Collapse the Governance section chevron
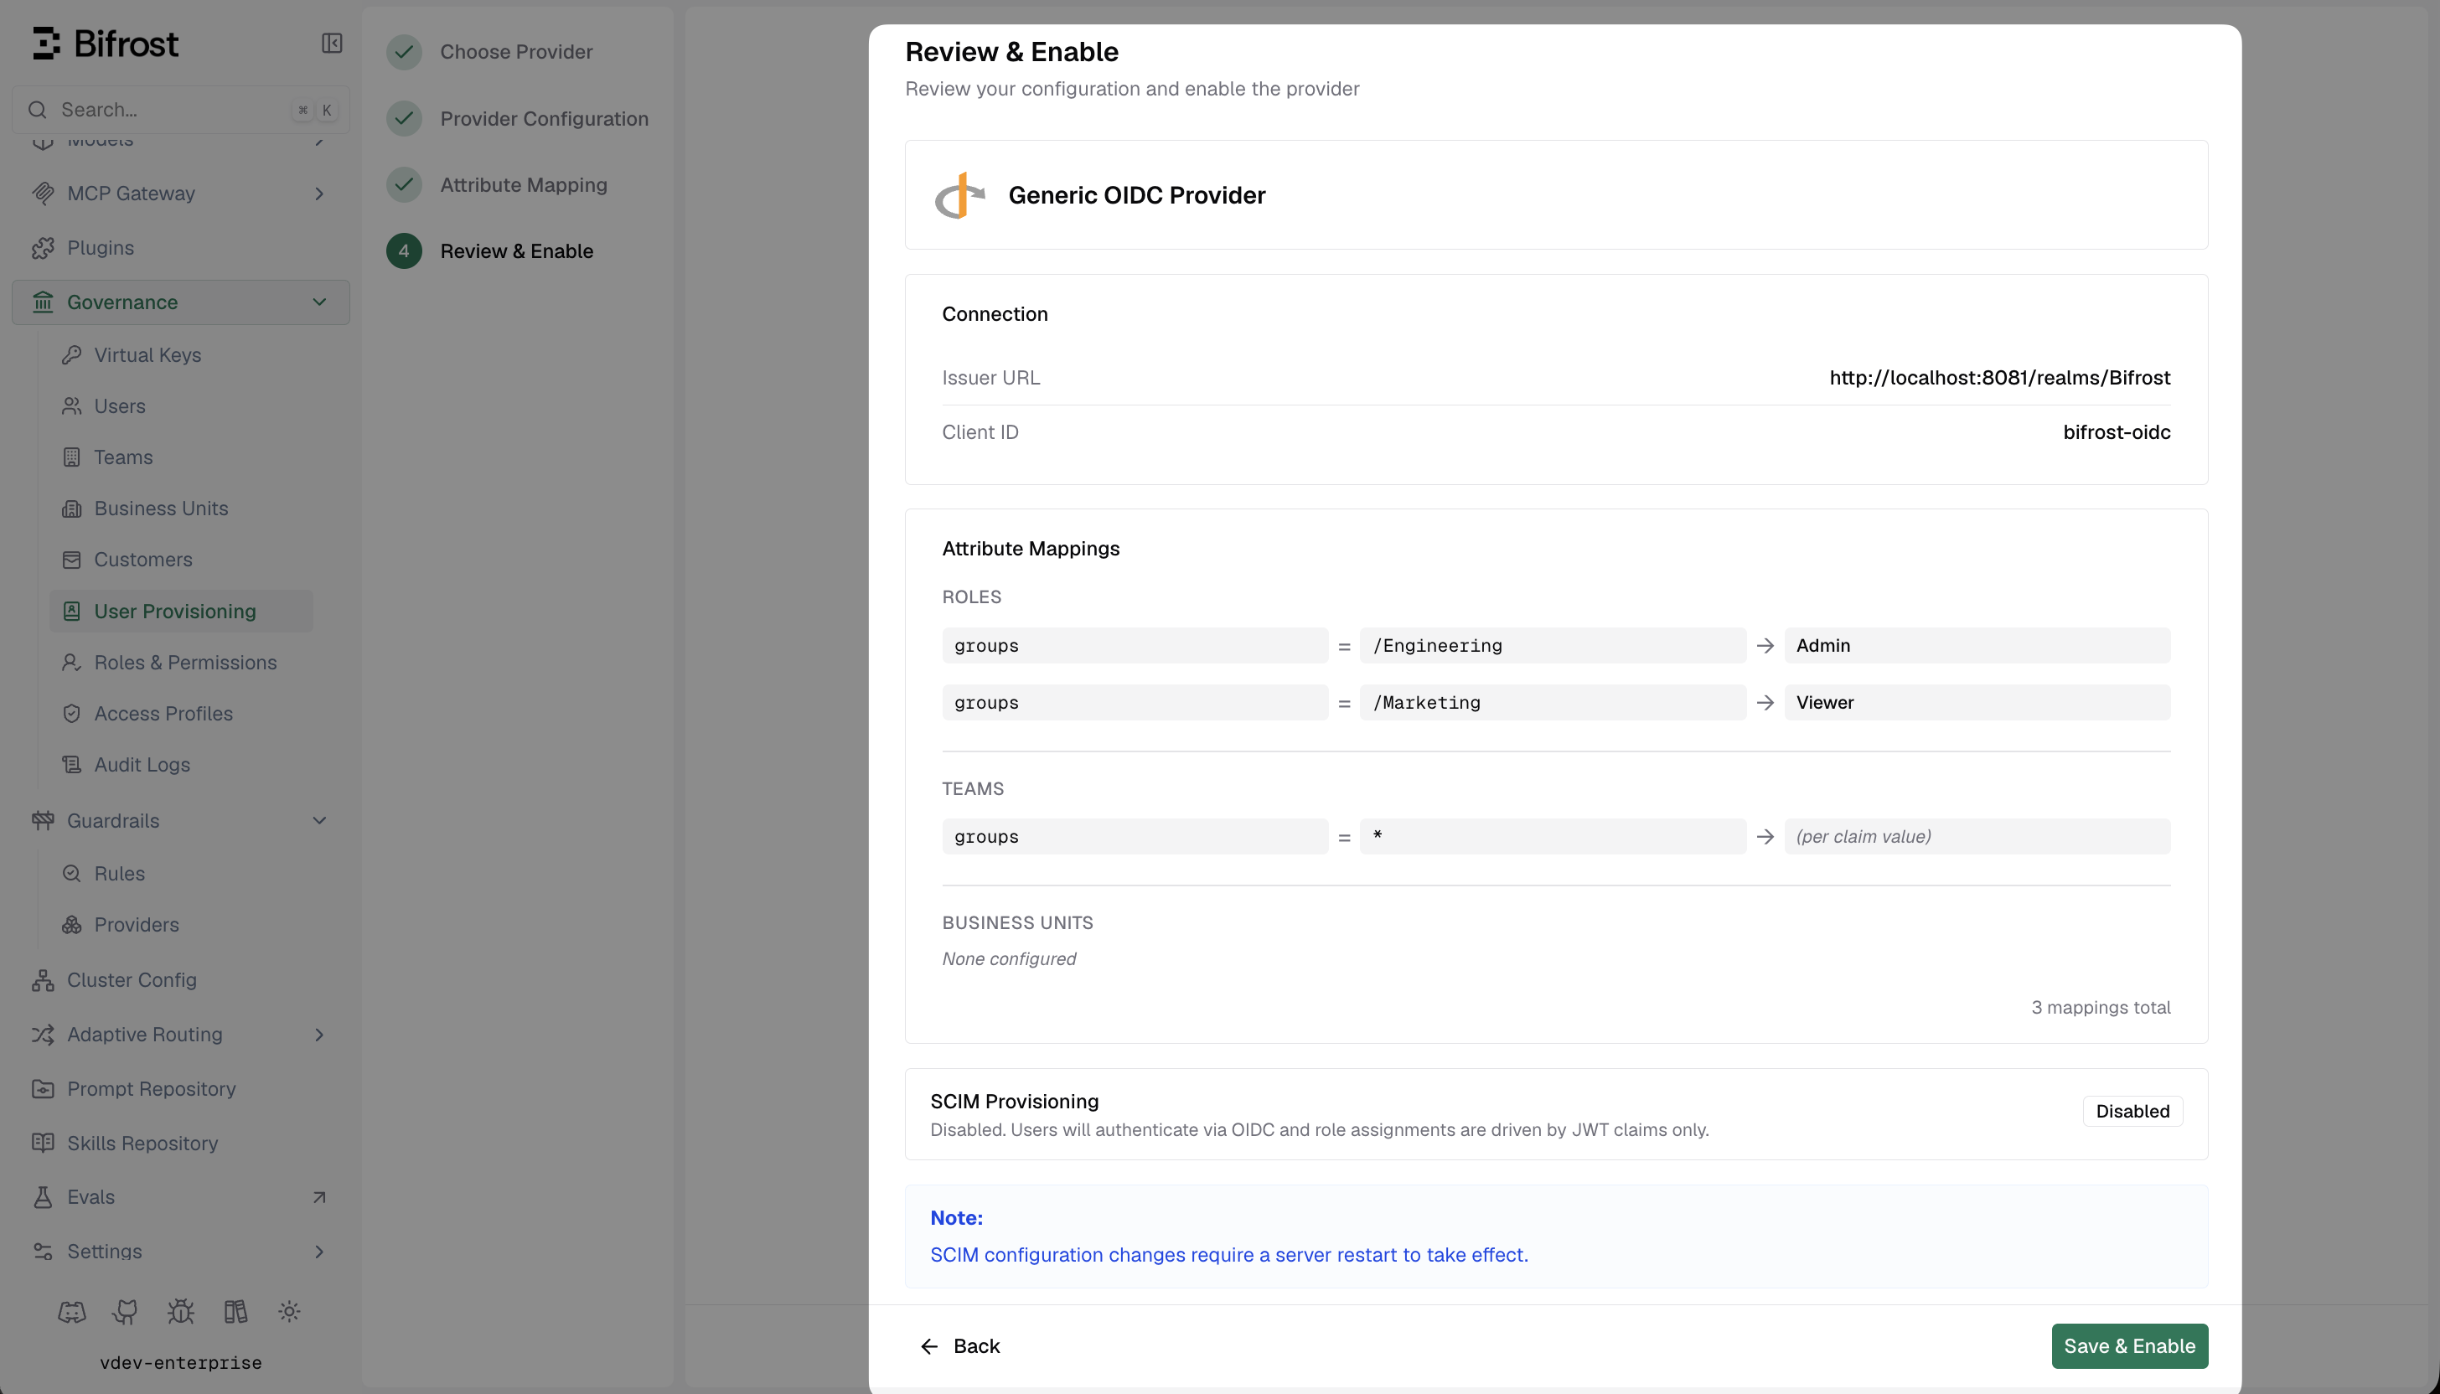 click(320, 302)
